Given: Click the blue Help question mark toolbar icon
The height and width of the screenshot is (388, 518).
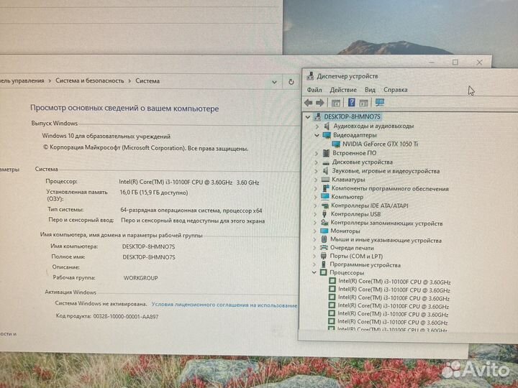Looking at the screenshot, I should point(352,103).
